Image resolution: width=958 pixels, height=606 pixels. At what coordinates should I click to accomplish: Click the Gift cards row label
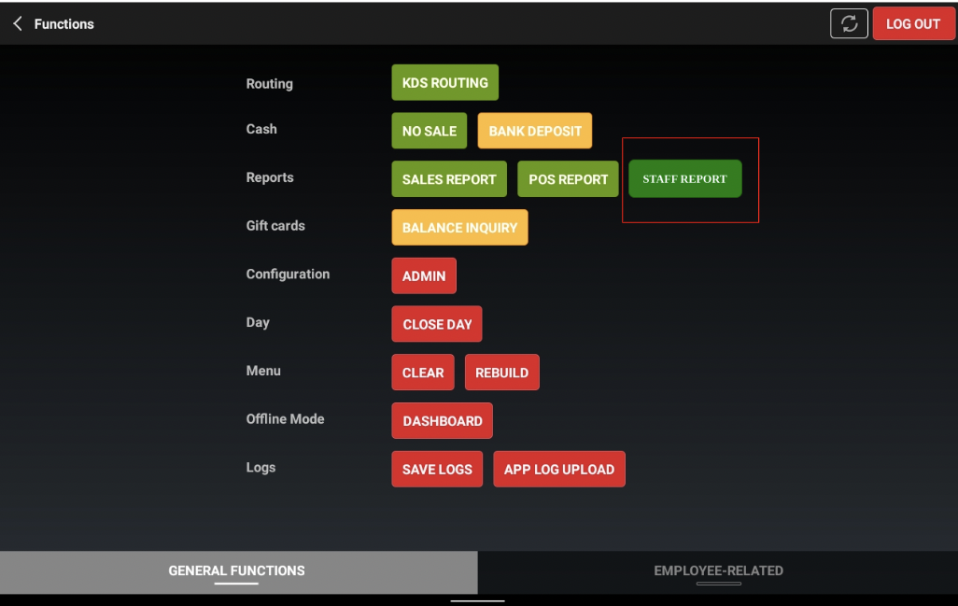pyautogui.click(x=275, y=225)
